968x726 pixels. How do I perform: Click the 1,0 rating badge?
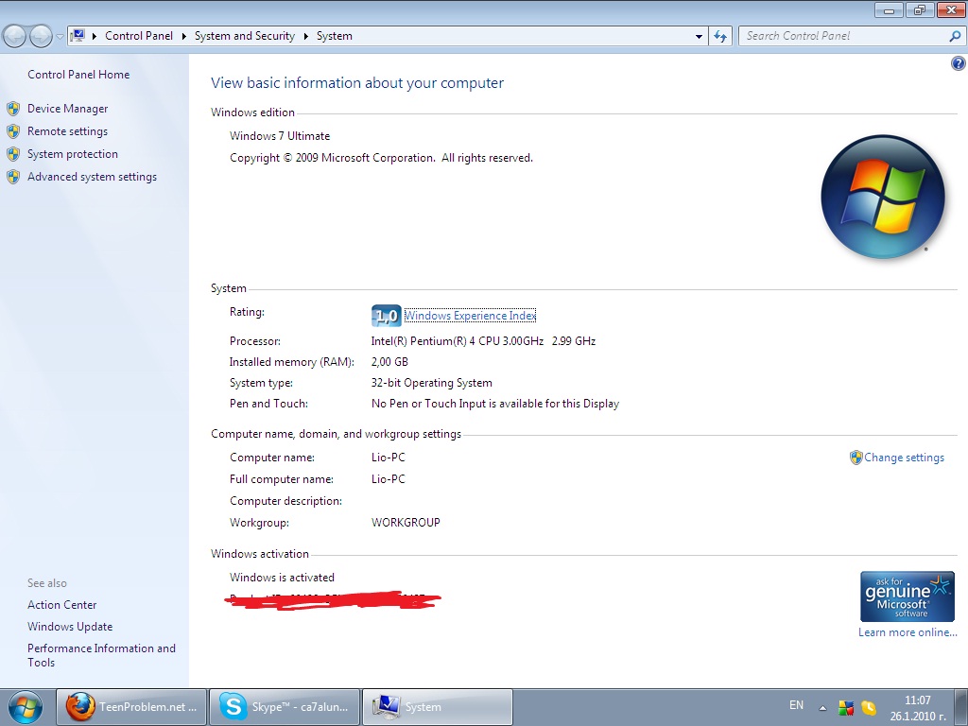(x=387, y=316)
